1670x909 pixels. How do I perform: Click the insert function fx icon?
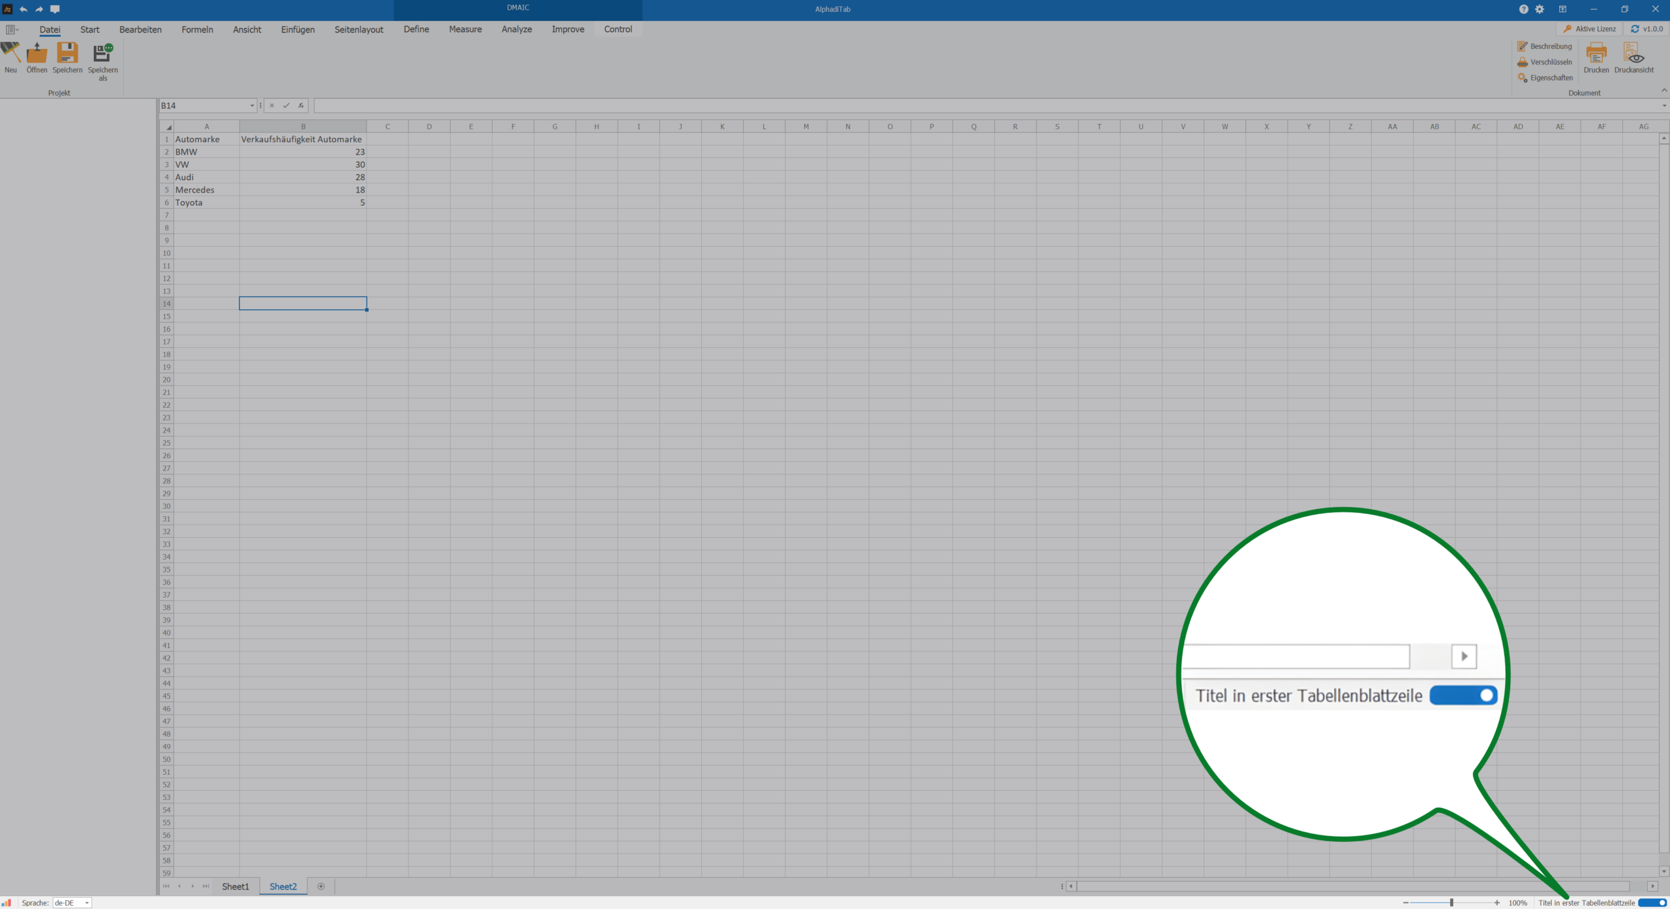pos(301,106)
